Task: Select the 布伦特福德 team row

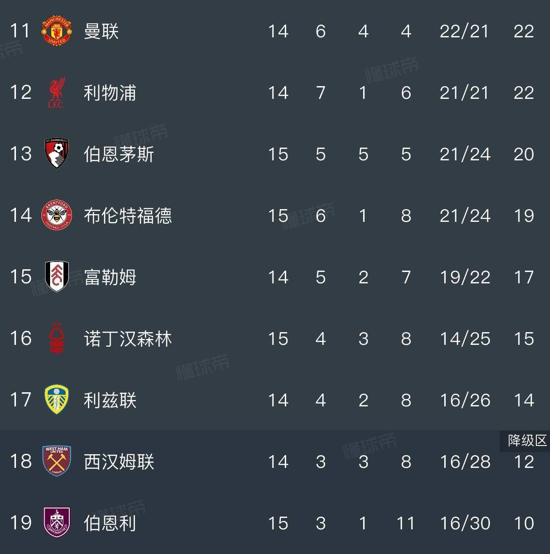Action: tap(128, 216)
